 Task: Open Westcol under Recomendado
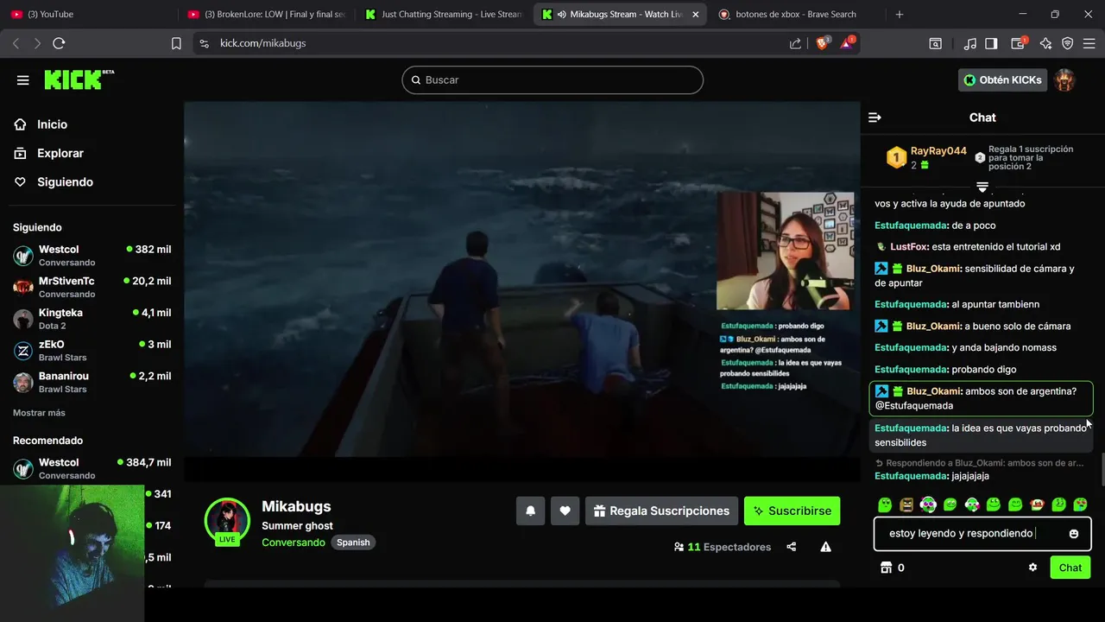tap(92, 469)
